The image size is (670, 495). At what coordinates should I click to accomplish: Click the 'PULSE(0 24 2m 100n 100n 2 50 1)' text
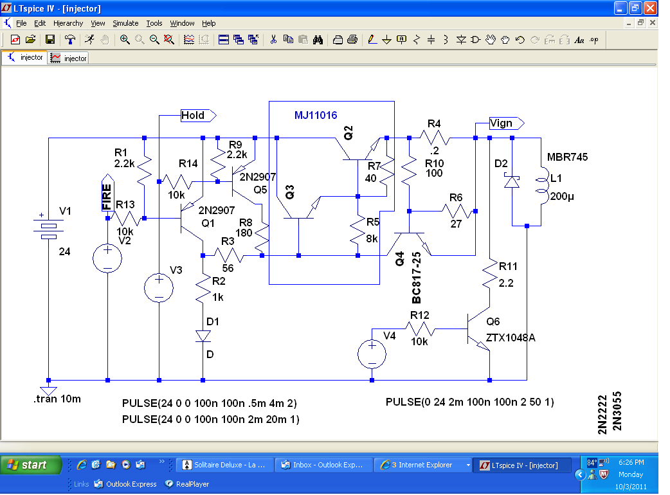[469, 402]
